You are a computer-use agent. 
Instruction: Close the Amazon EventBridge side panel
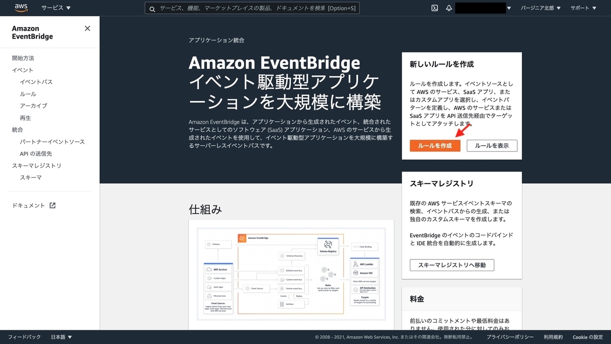[88, 29]
